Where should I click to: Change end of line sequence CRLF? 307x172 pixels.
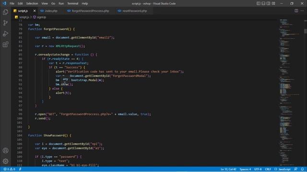tap(268, 169)
